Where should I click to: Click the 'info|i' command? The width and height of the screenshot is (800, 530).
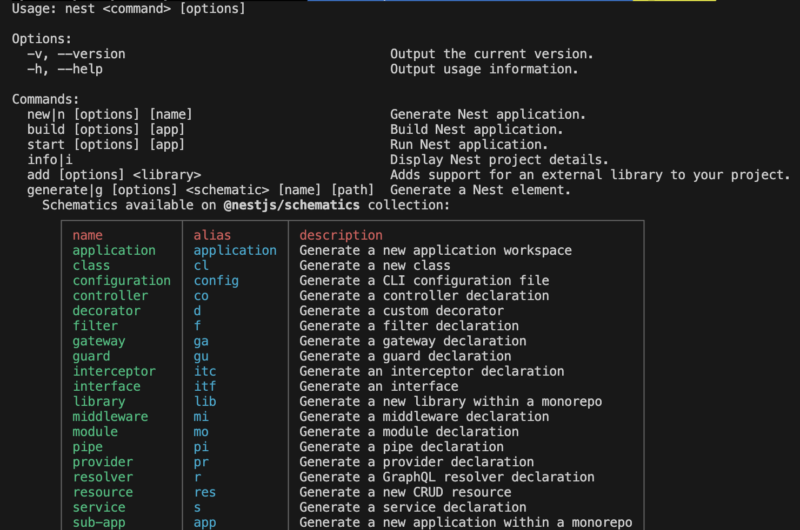pyautogui.click(x=50, y=160)
